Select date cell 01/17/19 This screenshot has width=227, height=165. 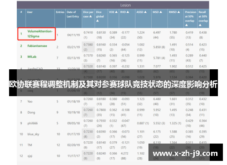point(74,134)
